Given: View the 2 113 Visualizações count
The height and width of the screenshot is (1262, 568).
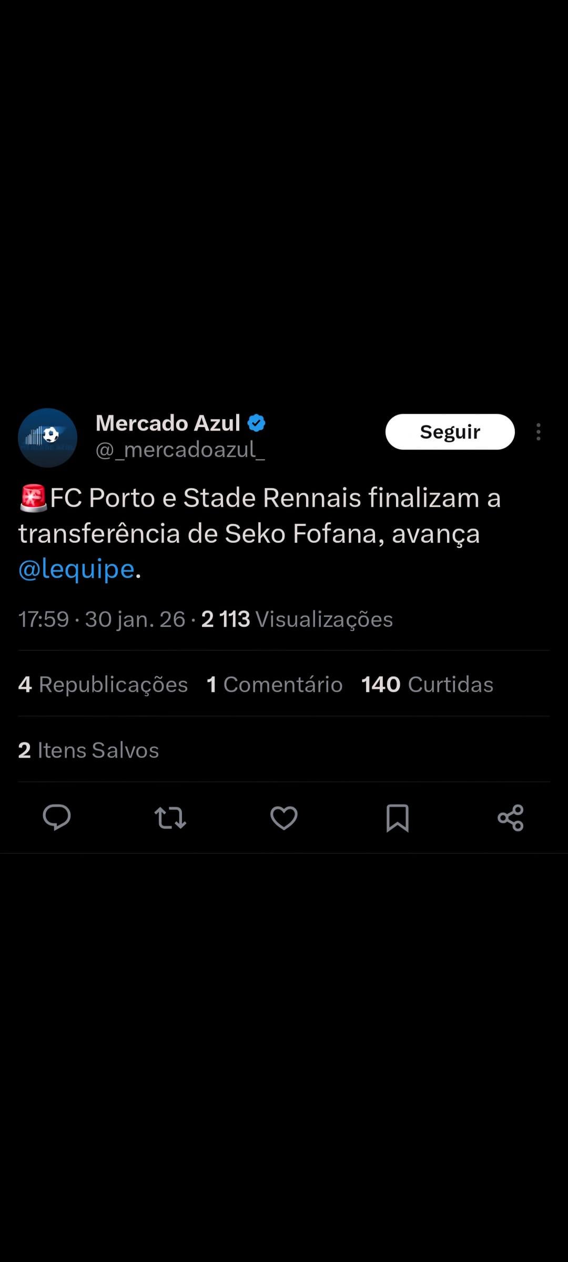Looking at the screenshot, I should pyautogui.click(x=297, y=619).
